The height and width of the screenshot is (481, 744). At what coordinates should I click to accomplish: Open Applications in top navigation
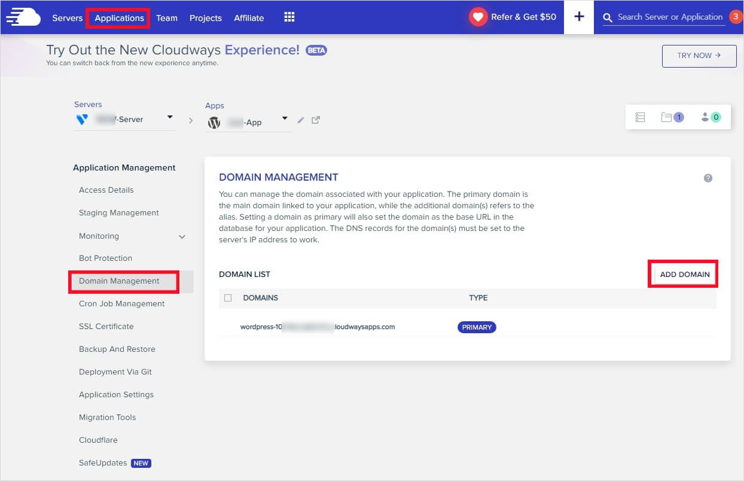click(x=119, y=18)
